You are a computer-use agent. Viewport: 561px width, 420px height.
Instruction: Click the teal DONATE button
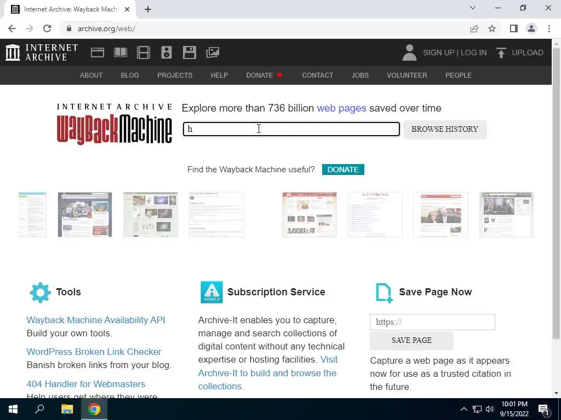coord(343,170)
